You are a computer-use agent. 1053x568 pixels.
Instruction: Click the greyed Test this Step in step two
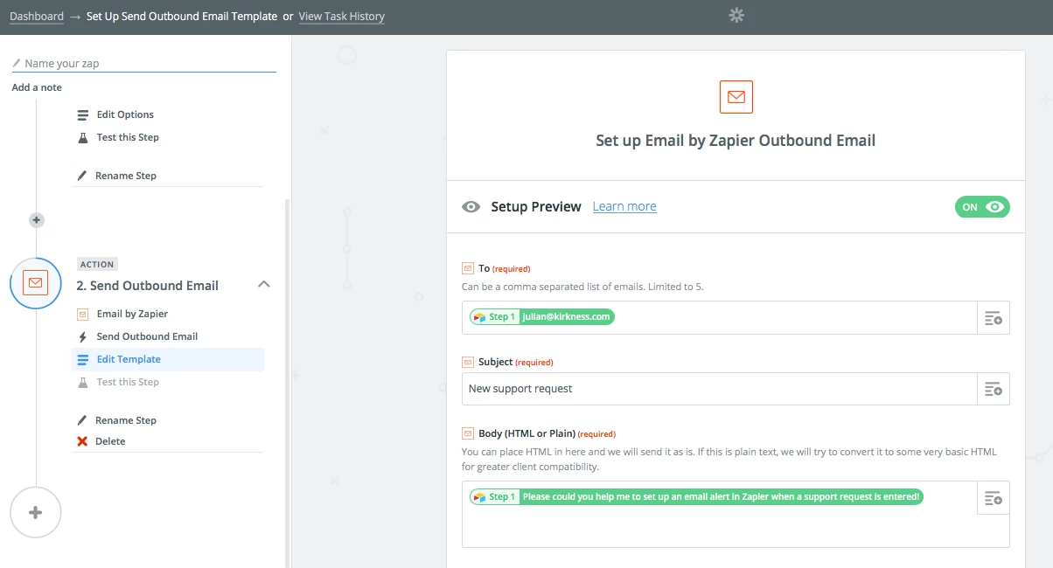pos(128,382)
